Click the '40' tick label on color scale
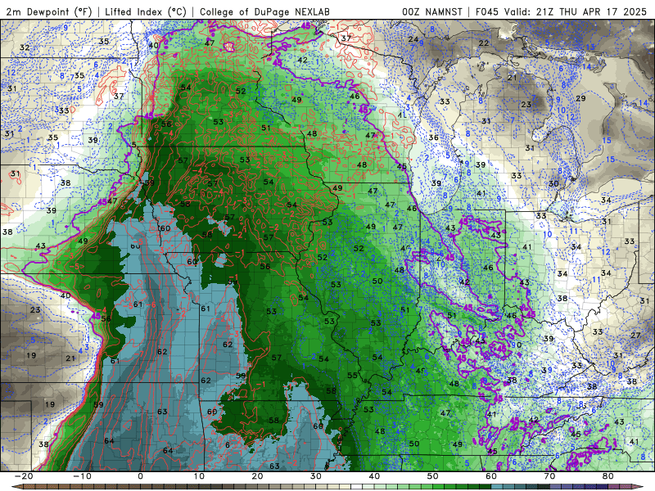 [374, 476]
